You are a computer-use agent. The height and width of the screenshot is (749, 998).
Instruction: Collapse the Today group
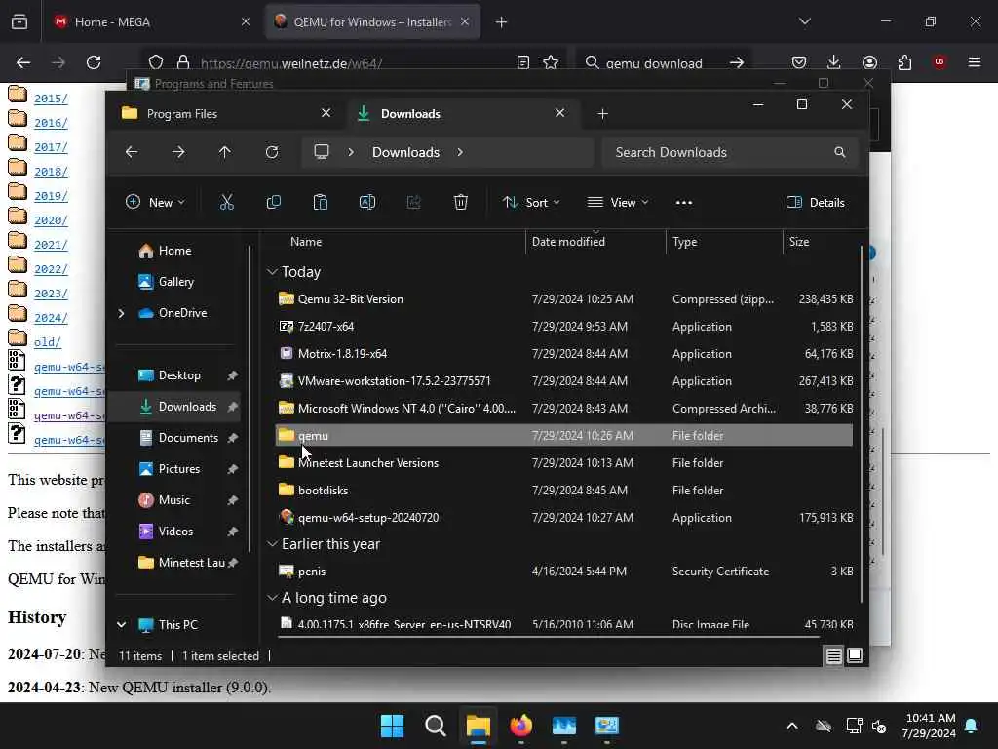click(272, 272)
